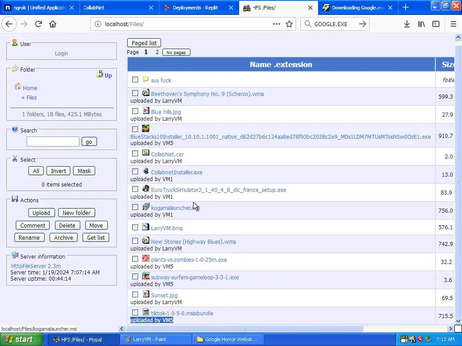
Task: Go back with the browser back arrow
Action: click(x=9, y=24)
